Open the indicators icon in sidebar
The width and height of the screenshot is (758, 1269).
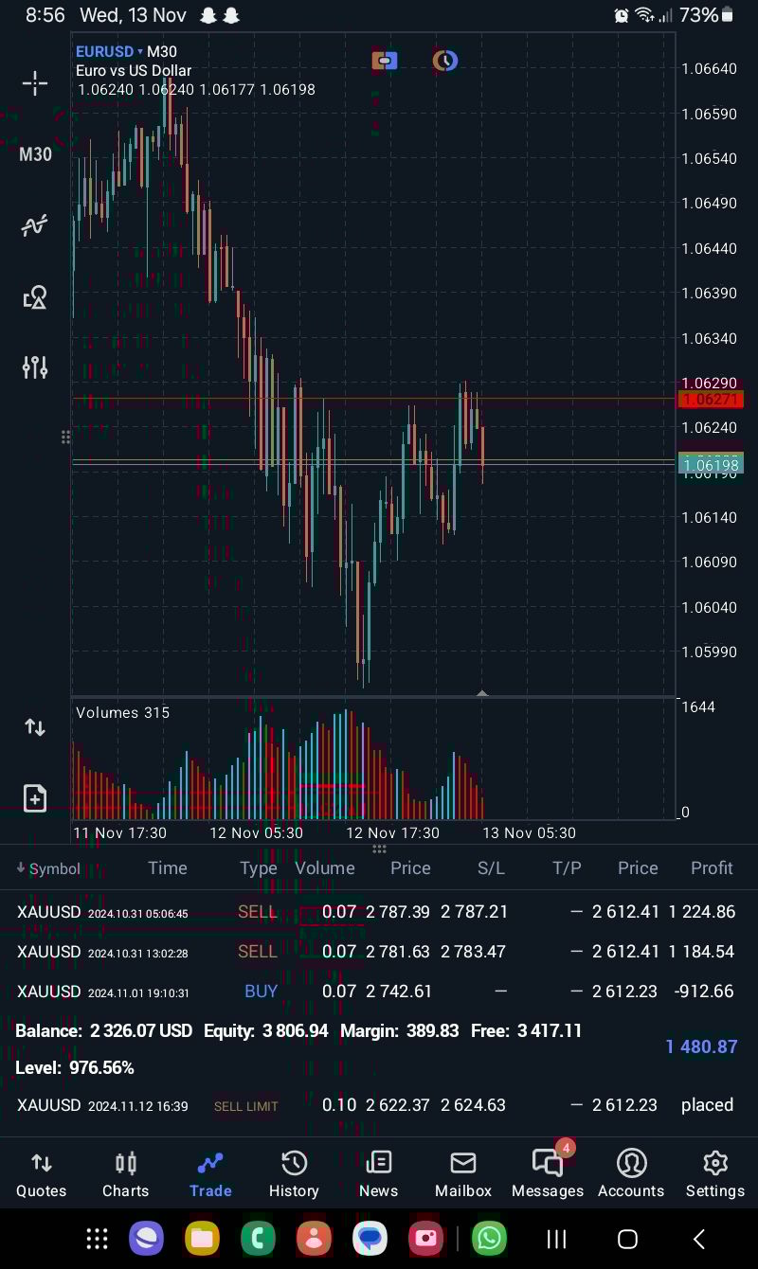[x=35, y=225]
